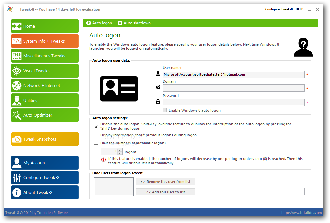The height and width of the screenshot is (223, 330).
Task: Open Configure Tweak-8 from sidebar
Action: 45,178
